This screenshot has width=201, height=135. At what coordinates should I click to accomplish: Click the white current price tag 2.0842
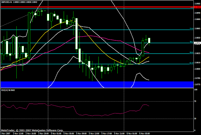click(197, 43)
